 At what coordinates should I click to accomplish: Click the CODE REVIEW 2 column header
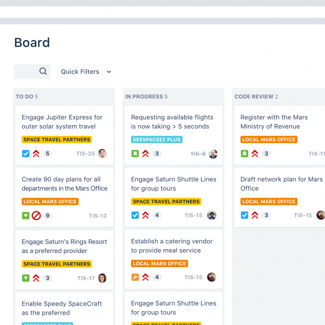click(256, 96)
